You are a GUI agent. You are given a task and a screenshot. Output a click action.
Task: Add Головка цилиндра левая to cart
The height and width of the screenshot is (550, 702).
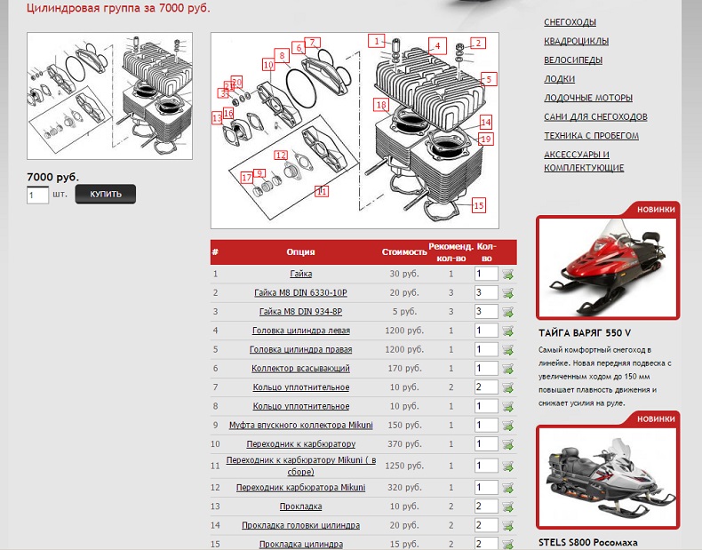pos(507,331)
